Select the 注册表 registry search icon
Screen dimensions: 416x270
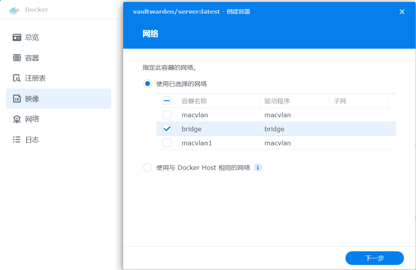17,78
